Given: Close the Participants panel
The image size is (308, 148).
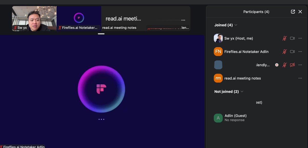Looking at the screenshot, I should pos(300,12).
